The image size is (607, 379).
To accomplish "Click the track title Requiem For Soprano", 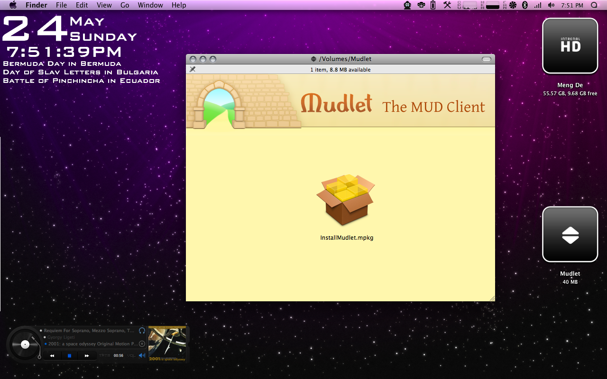I will point(89,331).
